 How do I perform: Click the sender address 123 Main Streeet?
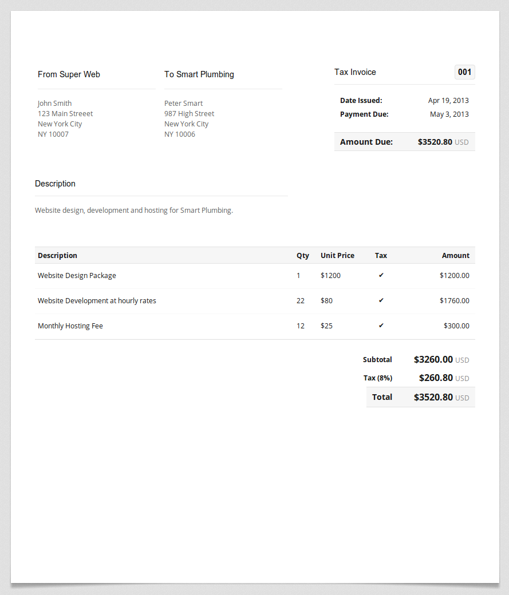point(65,113)
